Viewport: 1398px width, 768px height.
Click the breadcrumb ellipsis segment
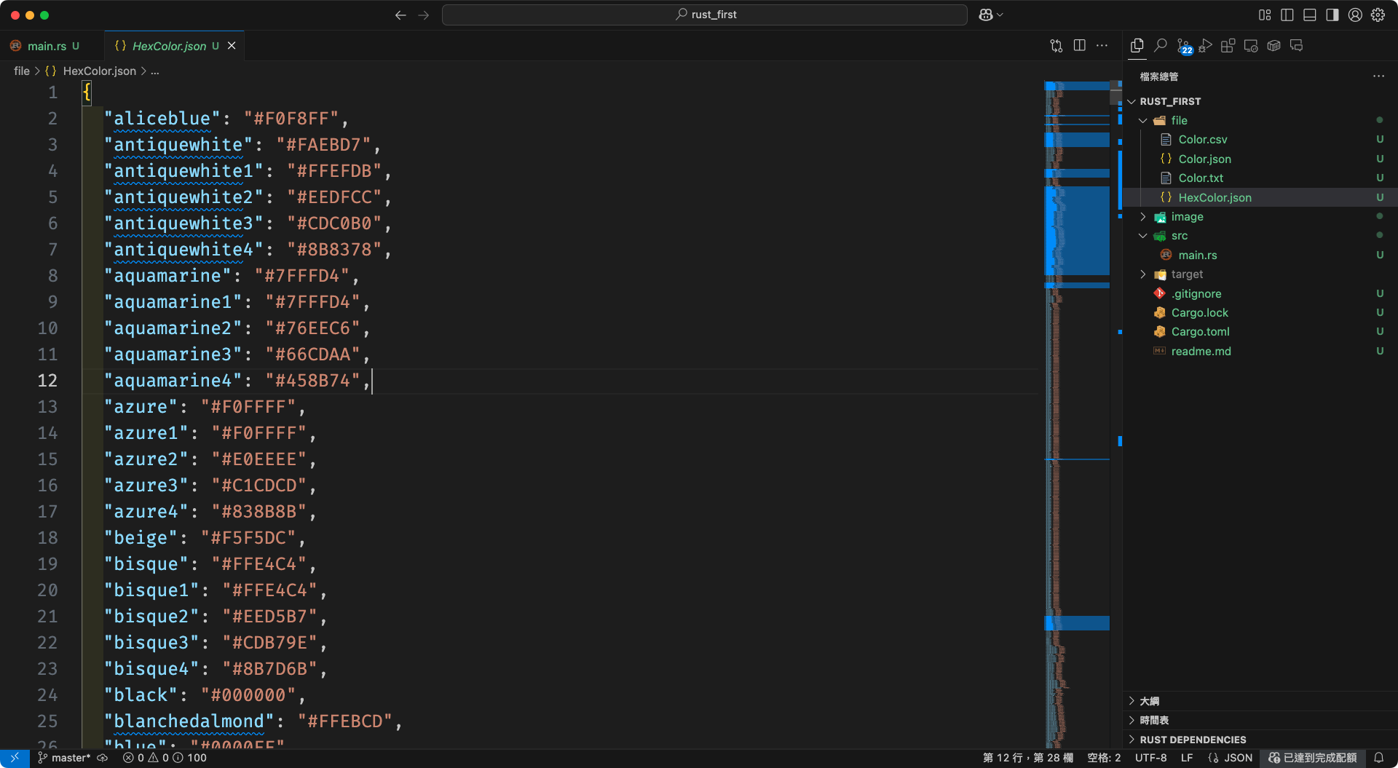coord(154,71)
